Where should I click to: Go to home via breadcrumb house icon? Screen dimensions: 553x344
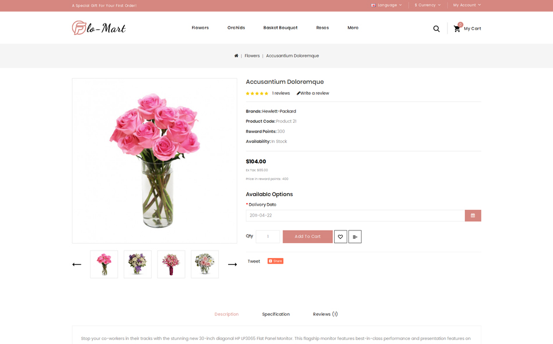236,56
